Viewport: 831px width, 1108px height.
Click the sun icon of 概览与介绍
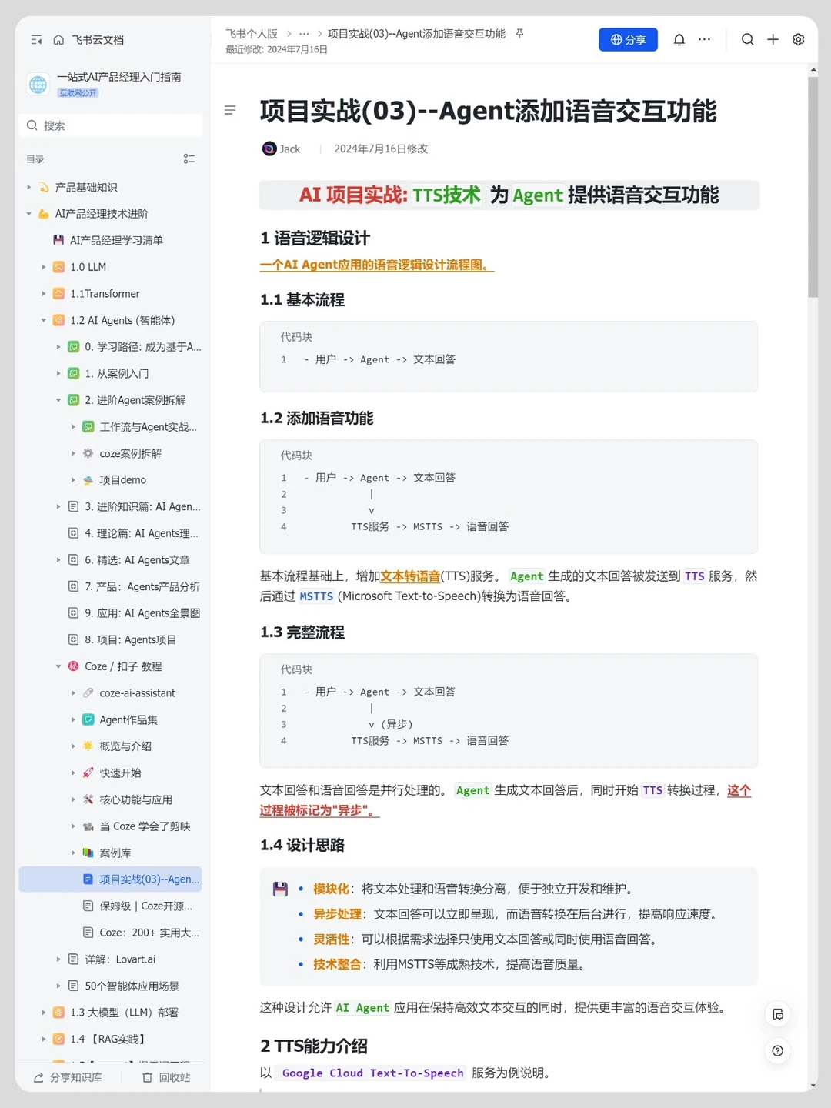tap(88, 746)
